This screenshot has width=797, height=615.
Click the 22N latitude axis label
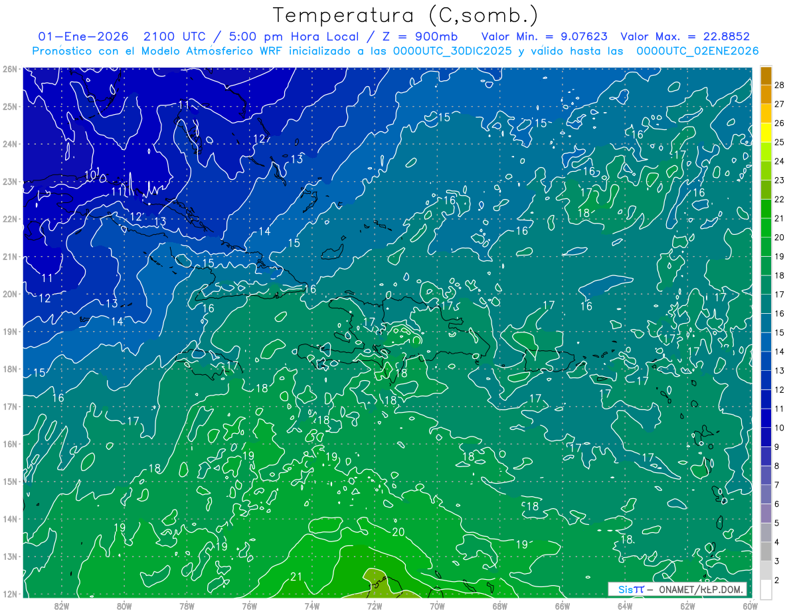pyautogui.click(x=10, y=219)
